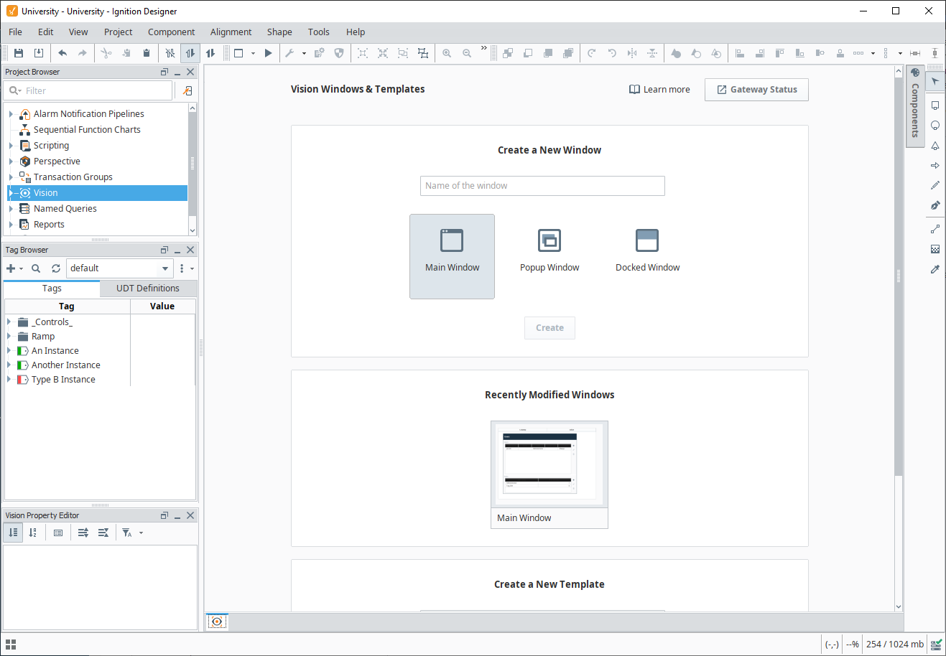Select the Popup Window icon
946x656 pixels.
tap(549, 240)
